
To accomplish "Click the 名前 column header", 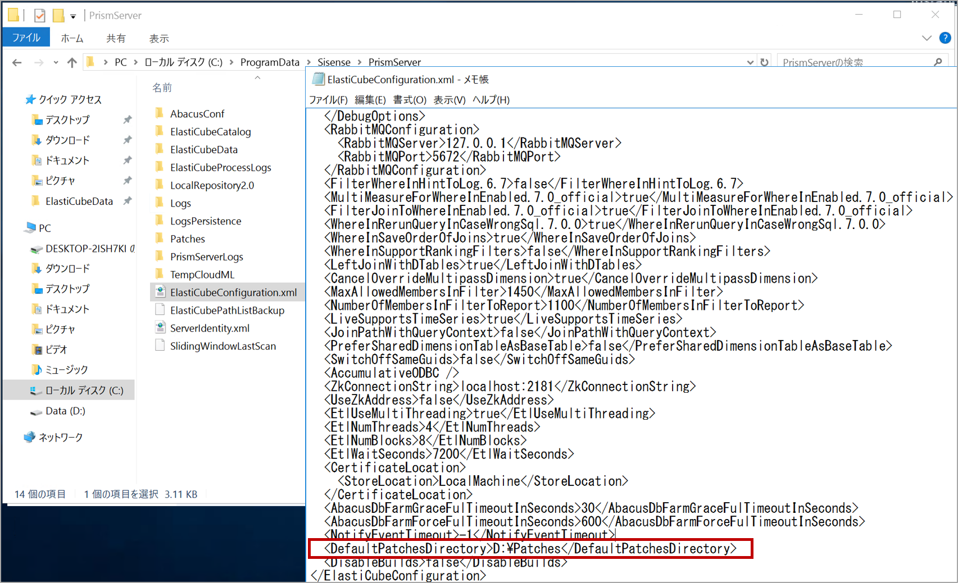I will (162, 88).
